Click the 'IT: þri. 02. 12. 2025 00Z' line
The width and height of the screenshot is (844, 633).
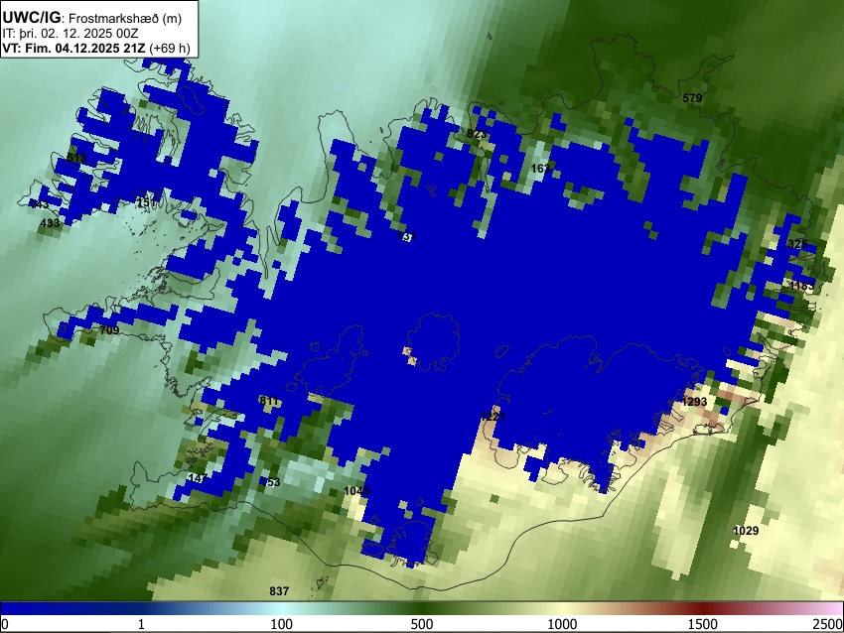coord(70,34)
